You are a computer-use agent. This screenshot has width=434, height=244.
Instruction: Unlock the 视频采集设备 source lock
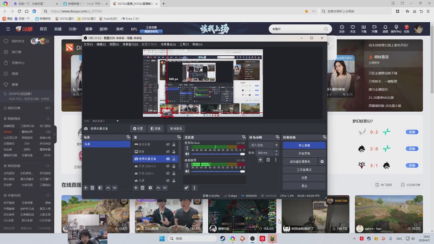tap(174, 159)
